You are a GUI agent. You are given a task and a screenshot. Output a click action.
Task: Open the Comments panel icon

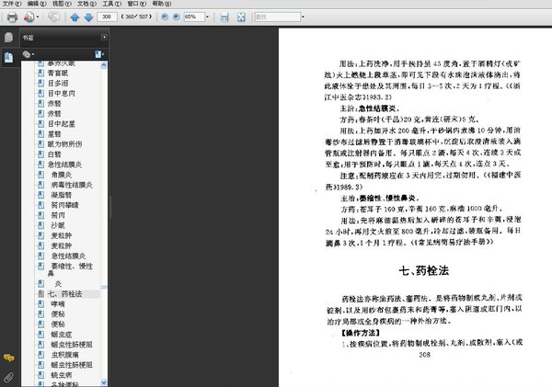pos(9,359)
